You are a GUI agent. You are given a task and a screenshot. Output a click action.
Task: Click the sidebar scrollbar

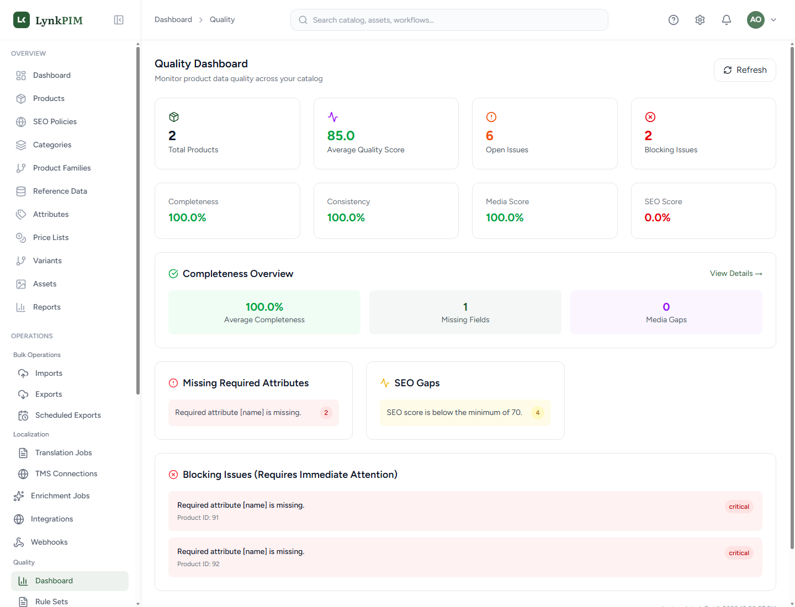point(138,221)
